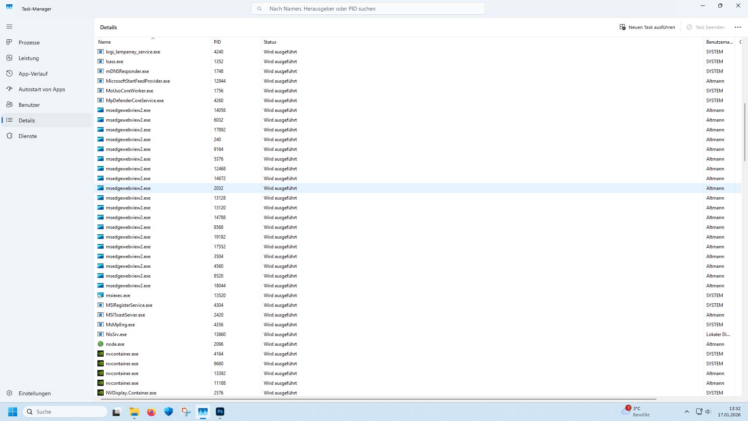Open Photoshop from the taskbar
Viewport: 748px width, 421px height.
point(220,412)
